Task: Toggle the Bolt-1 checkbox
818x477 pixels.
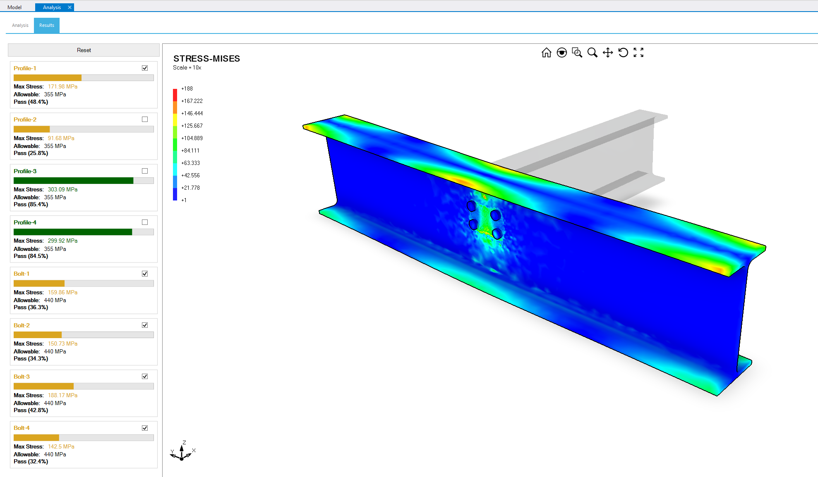Action: 145,274
